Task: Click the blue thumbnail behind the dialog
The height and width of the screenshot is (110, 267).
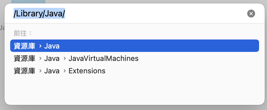Action: pyautogui.click(x=28, y=2)
